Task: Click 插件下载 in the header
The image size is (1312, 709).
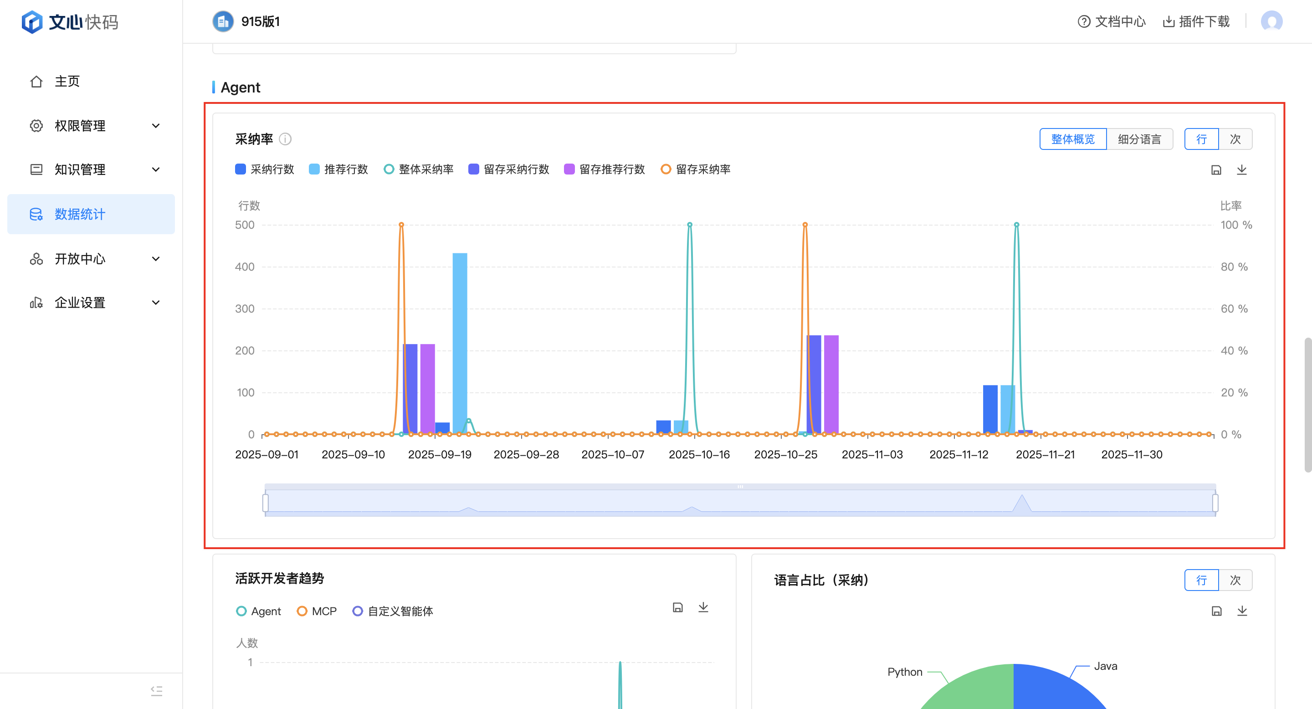Action: [x=1196, y=21]
